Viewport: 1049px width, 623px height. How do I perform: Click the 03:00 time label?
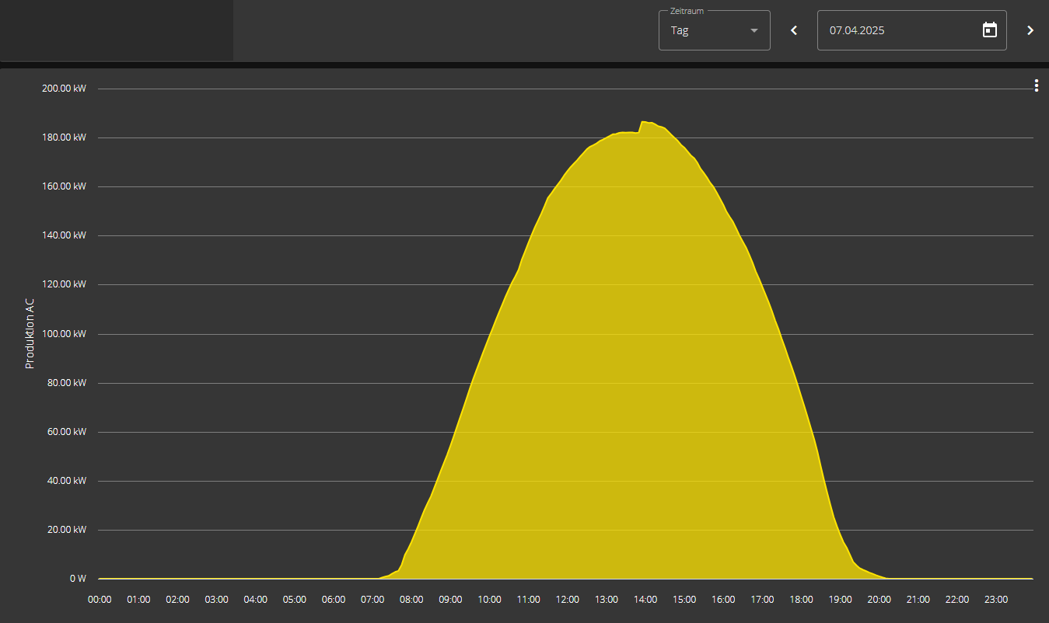(x=216, y=600)
